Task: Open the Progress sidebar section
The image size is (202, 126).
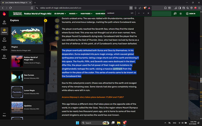Action: pyautogui.click(x=4, y=48)
